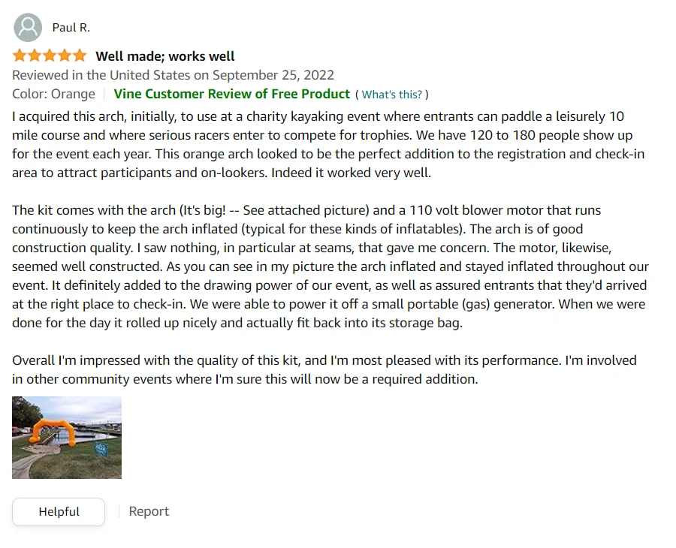Viewport: 676px width, 548px height.
Task: Click Paul R.'s profile avatar icon
Action: pyautogui.click(x=28, y=28)
